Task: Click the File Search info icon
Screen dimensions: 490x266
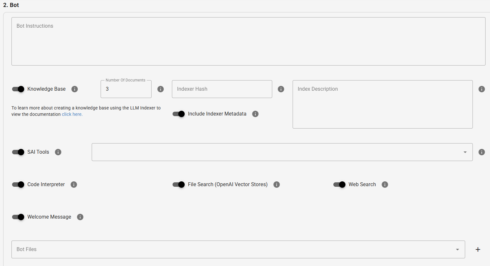Action: point(276,184)
